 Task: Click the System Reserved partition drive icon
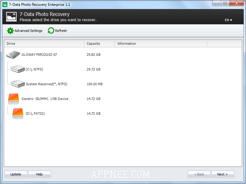coord(18,84)
